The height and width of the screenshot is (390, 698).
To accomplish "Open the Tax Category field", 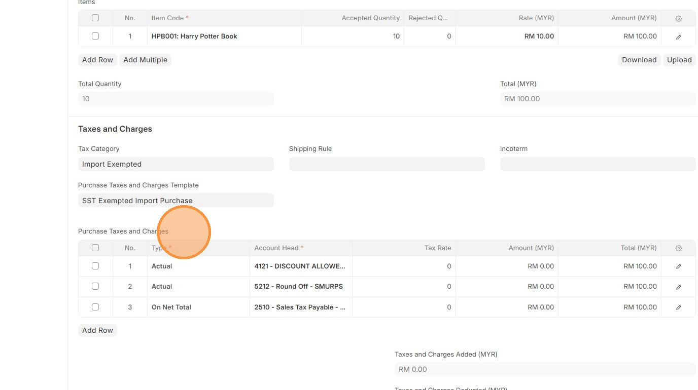I will coord(176,164).
